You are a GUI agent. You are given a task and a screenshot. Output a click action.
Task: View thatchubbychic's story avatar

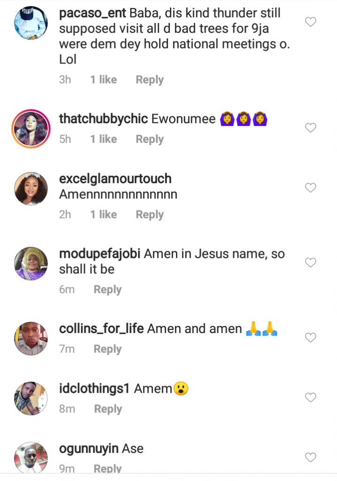(x=31, y=128)
